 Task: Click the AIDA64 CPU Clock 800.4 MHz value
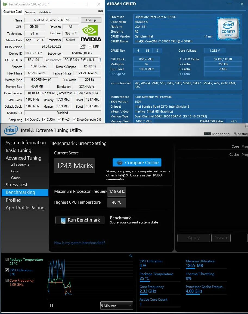[x=147, y=59]
